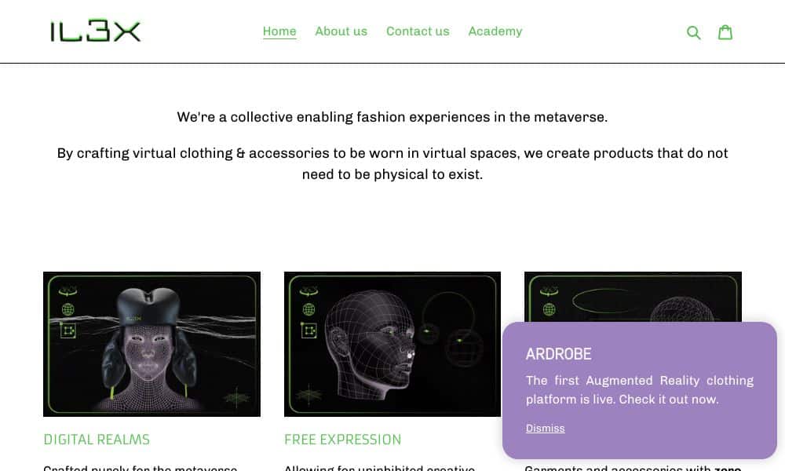Open the Academy menu link

(495, 31)
